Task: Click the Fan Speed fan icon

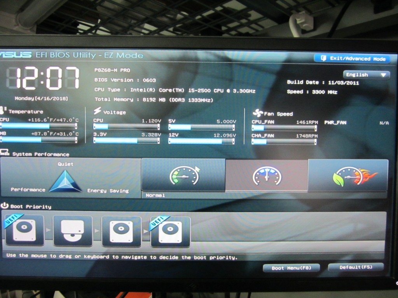Action: 258,113
